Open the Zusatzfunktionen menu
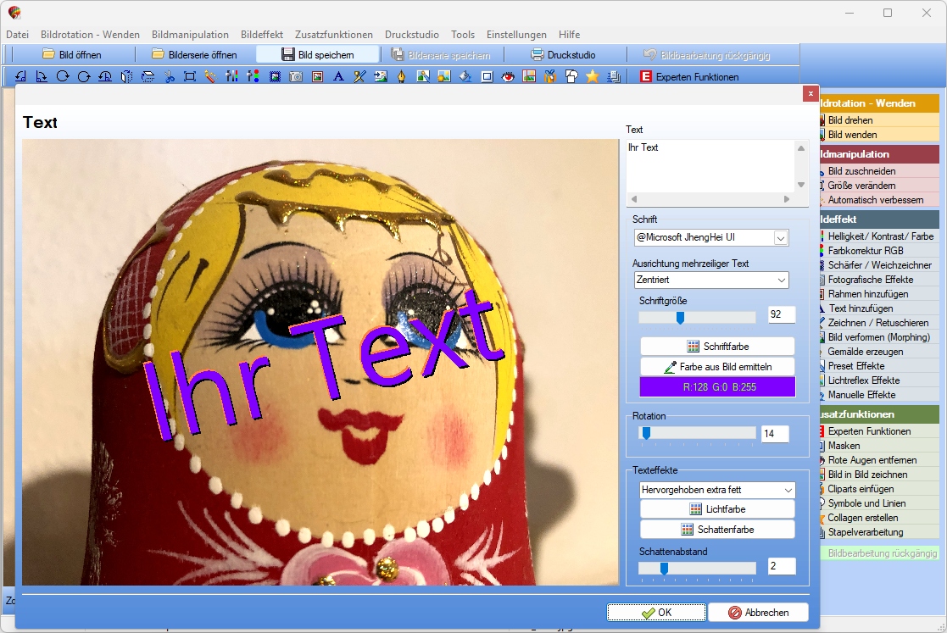This screenshot has height=633, width=947. [x=334, y=35]
